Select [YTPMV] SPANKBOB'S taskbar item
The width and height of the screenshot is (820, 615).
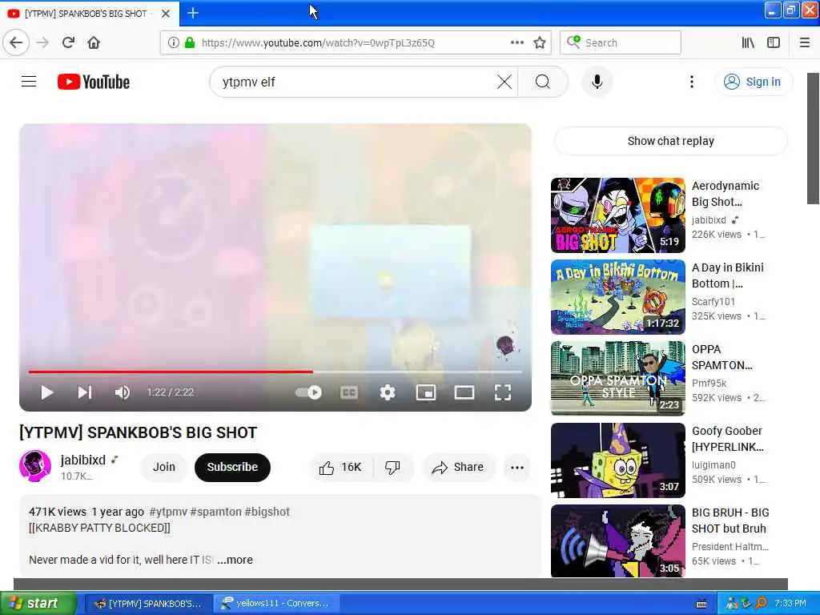[x=148, y=603]
